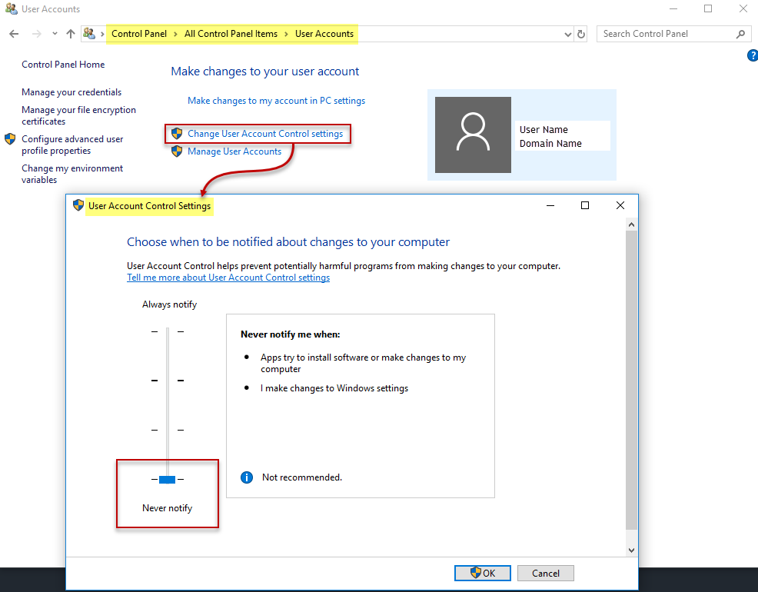Minimize the User Account Control Settings dialog
Image resolution: width=758 pixels, height=592 pixels.
[550, 205]
